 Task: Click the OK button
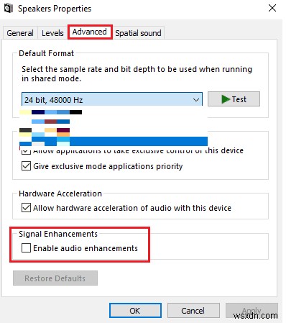pos(135,311)
